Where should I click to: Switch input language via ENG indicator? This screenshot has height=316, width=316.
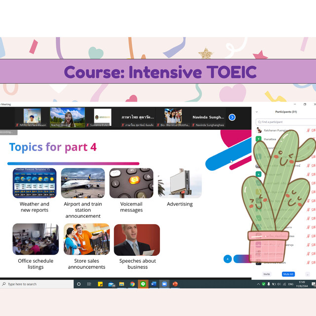point(291,284)
